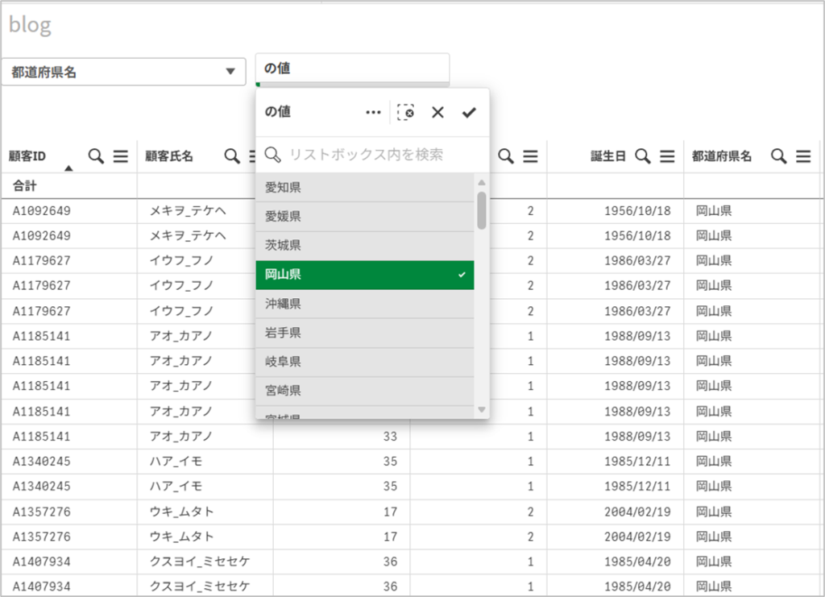Open the 誕生日 column menu icon
The image size is (825, 597).
[x=667, y=157]
